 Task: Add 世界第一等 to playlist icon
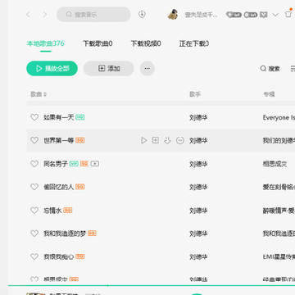(x=156, y=140)
